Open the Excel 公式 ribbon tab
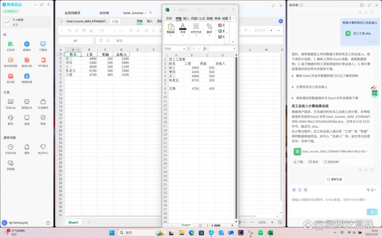 (202, 18)
